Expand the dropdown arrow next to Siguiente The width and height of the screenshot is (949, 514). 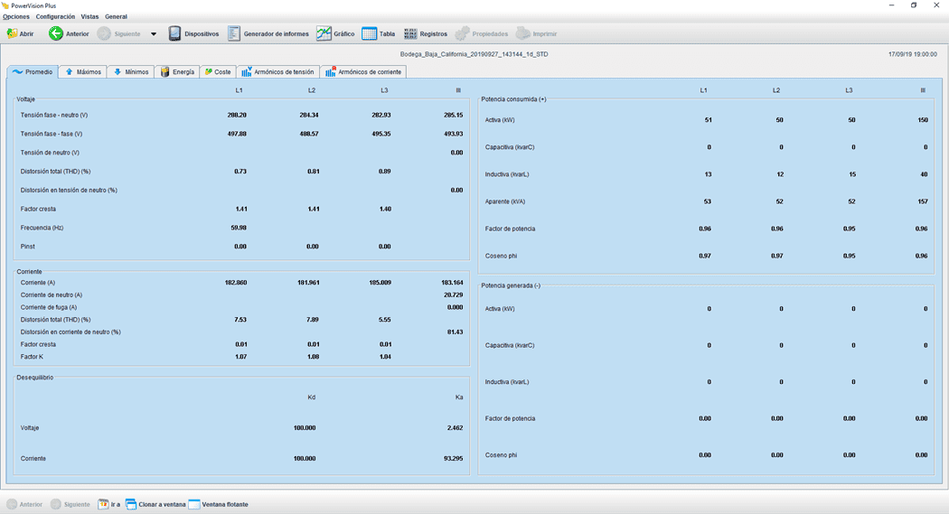[153, 33]
